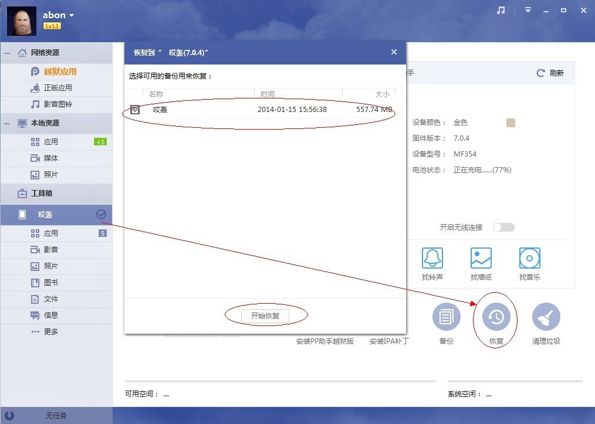Click the gold device color swatch

(511, 123)
